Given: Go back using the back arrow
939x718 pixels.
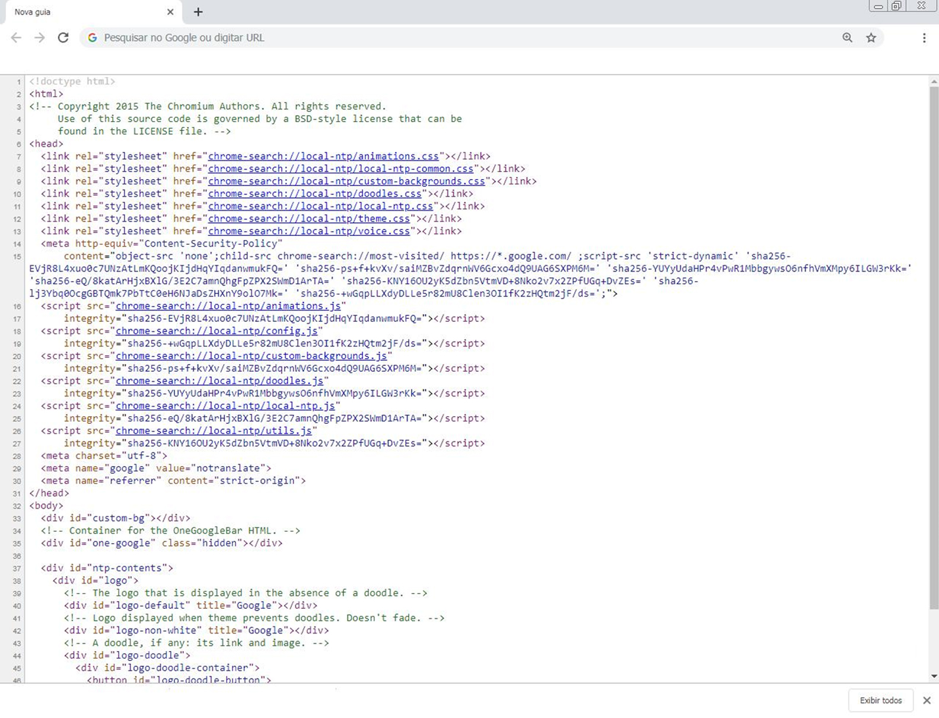Looking at the screenshot, I should coord(16,37).
